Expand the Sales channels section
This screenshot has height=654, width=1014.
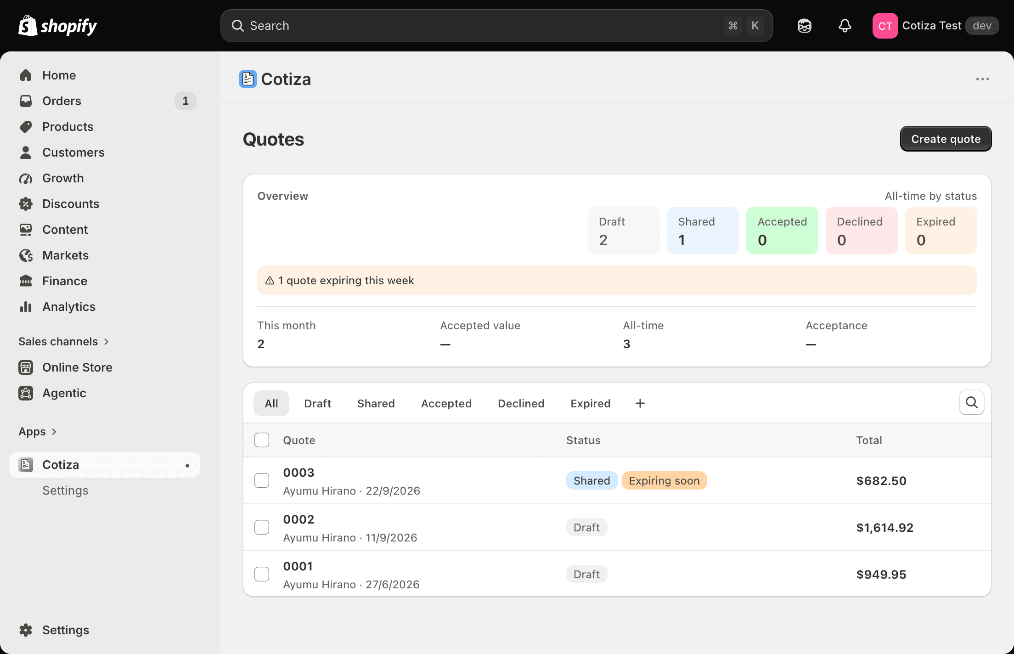click(64, 342)
